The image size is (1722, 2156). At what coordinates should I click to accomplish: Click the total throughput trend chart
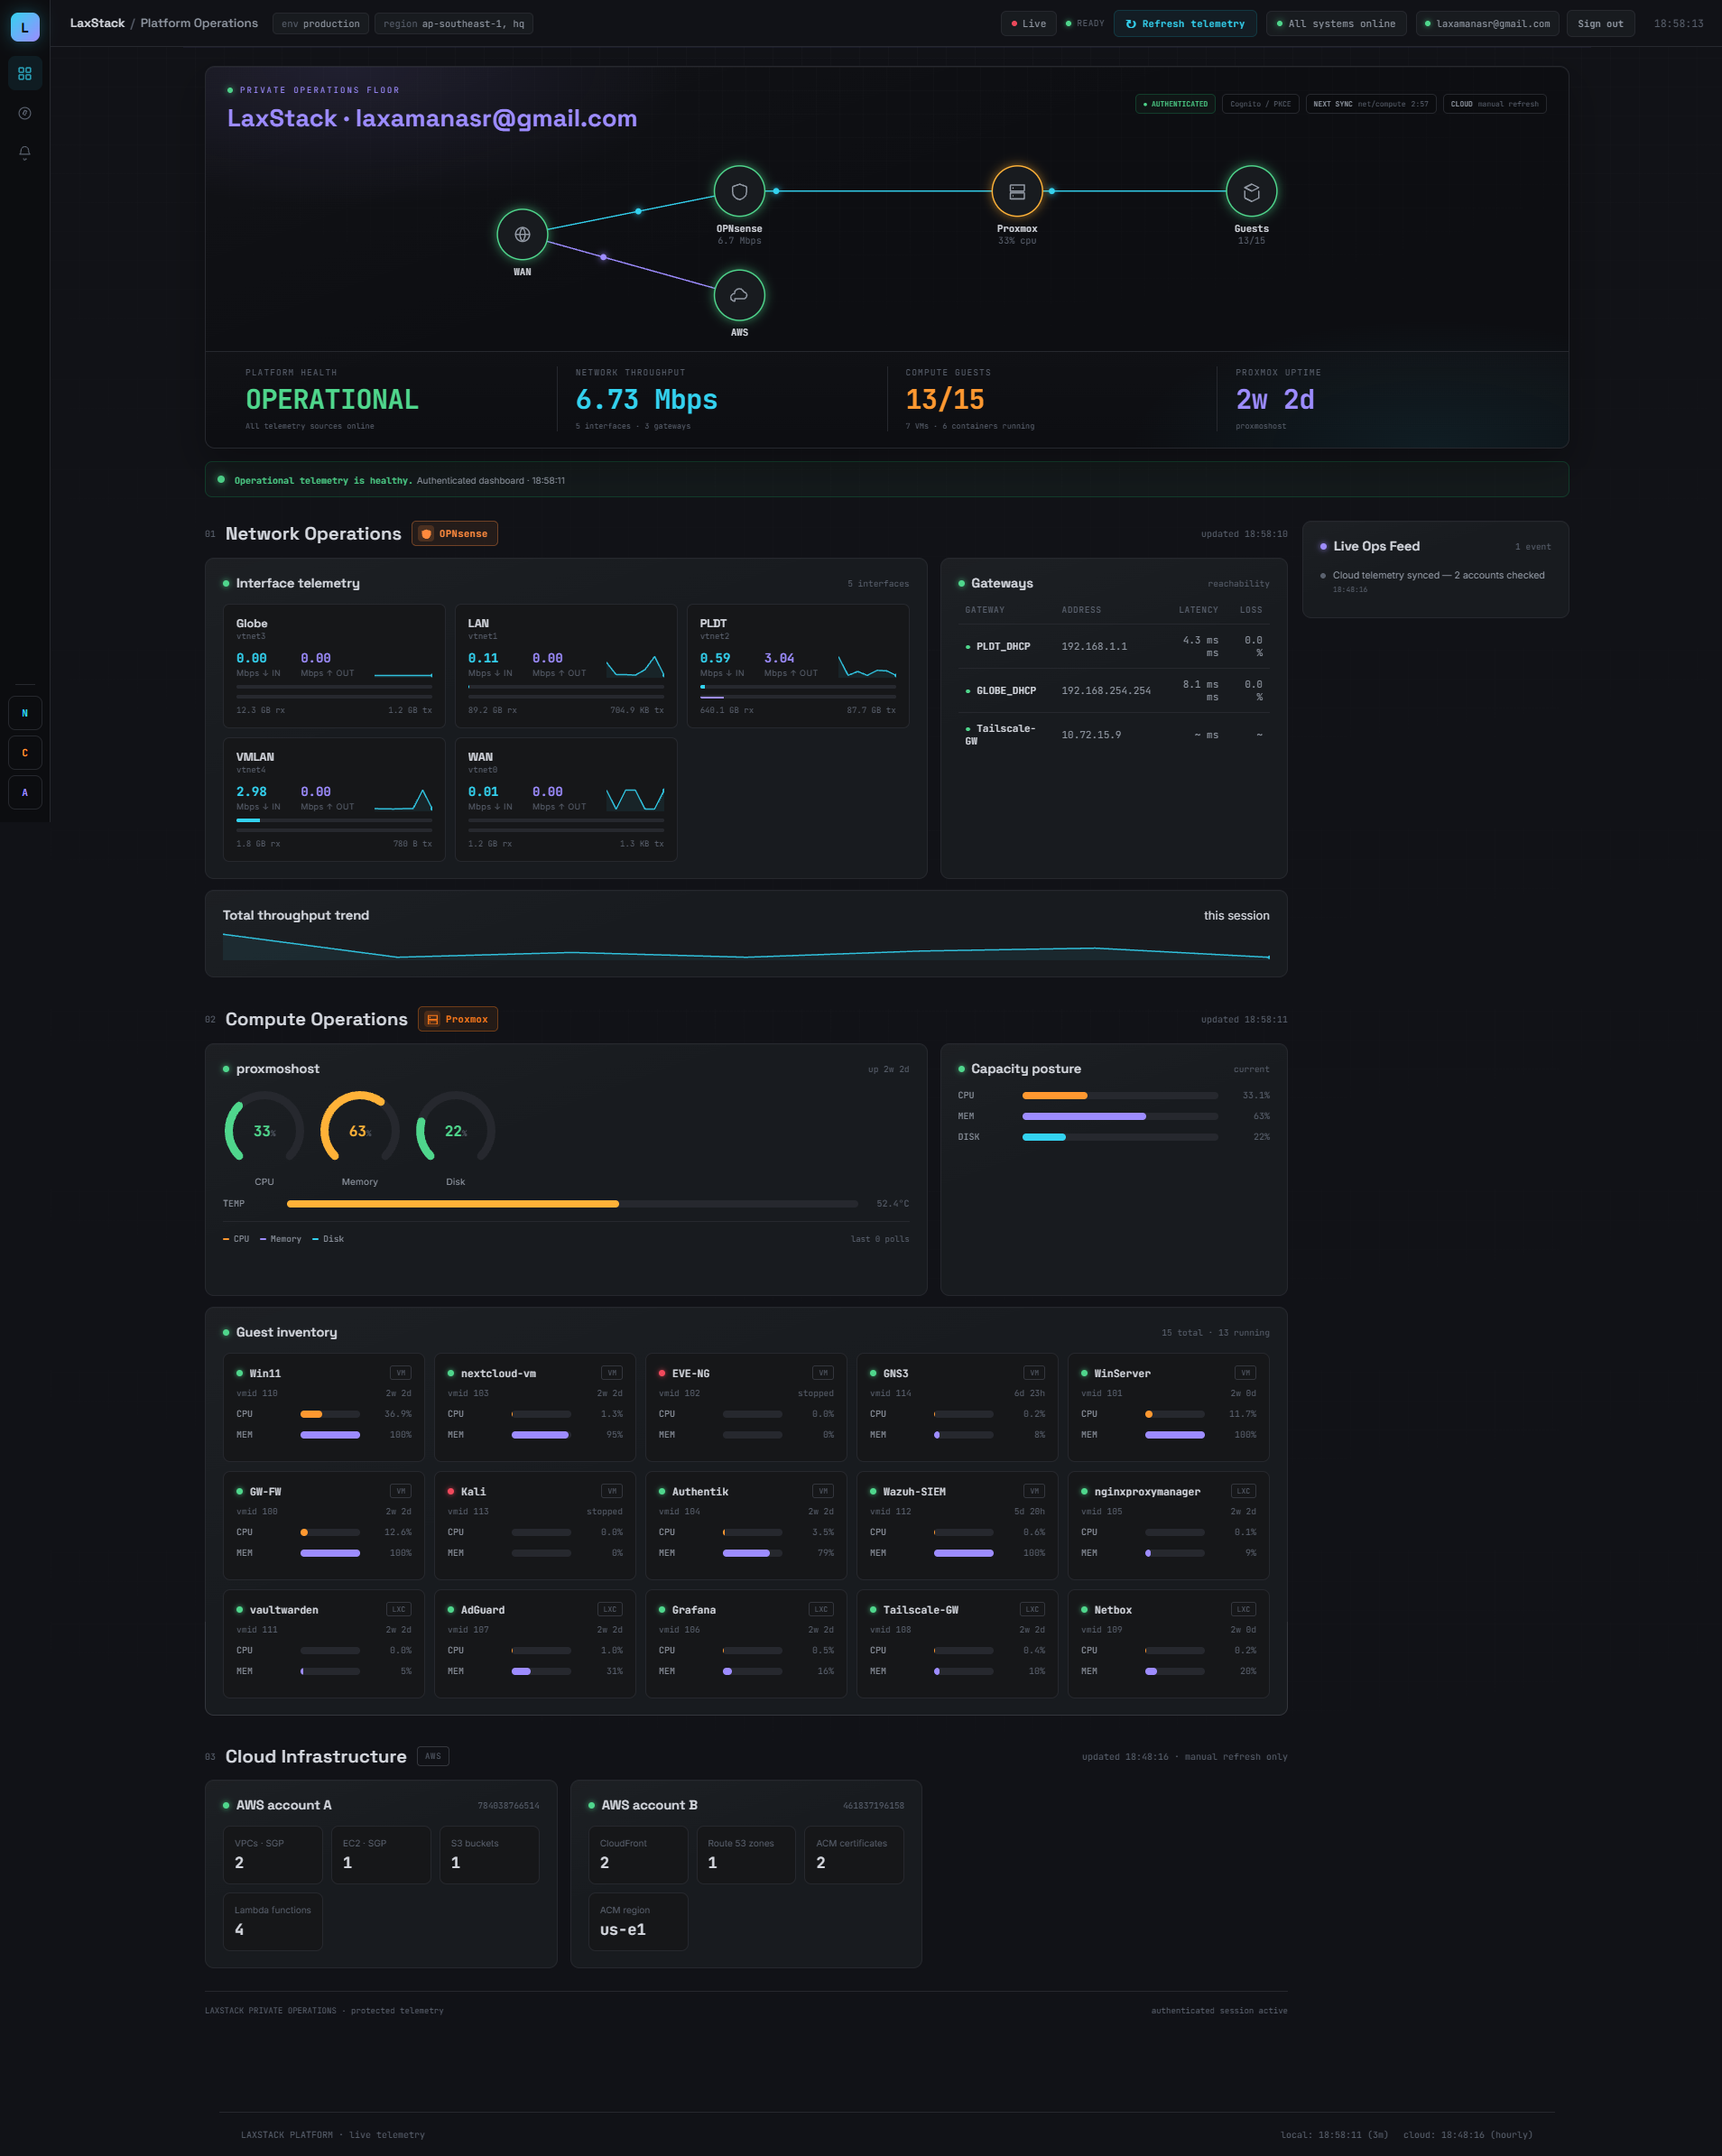coord(746,946)
